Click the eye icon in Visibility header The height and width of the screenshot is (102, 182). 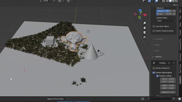pos(154,63)
